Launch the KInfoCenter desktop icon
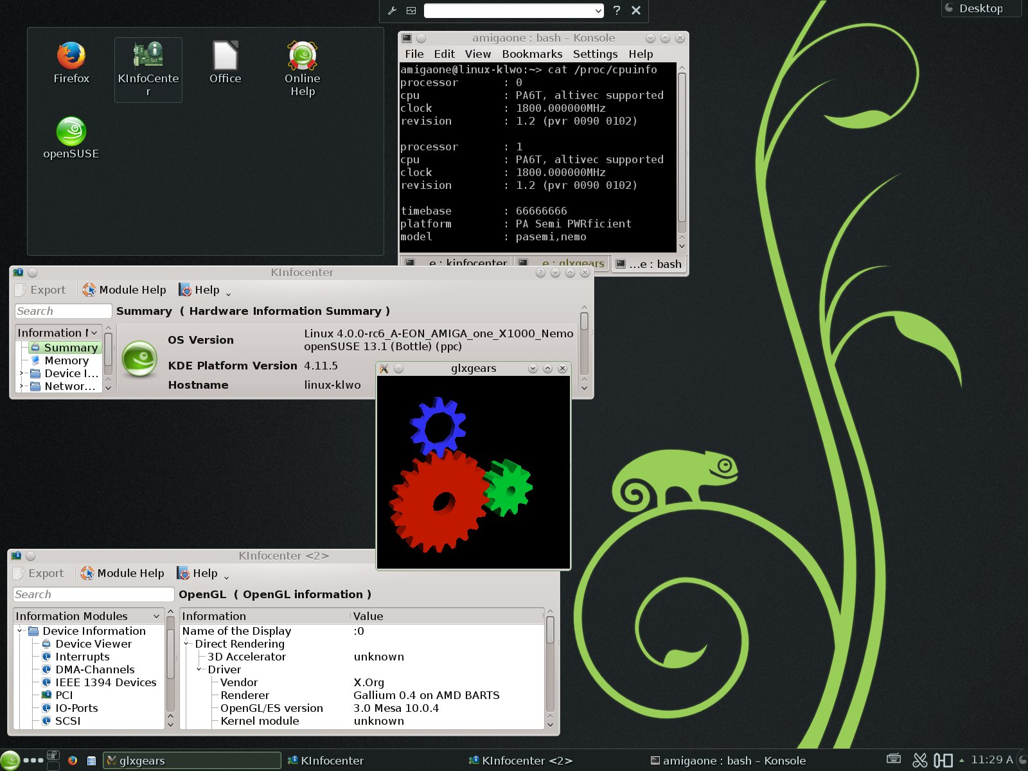Image resolution: width=1028 pixels, height=771 pixels. (148, 57)
